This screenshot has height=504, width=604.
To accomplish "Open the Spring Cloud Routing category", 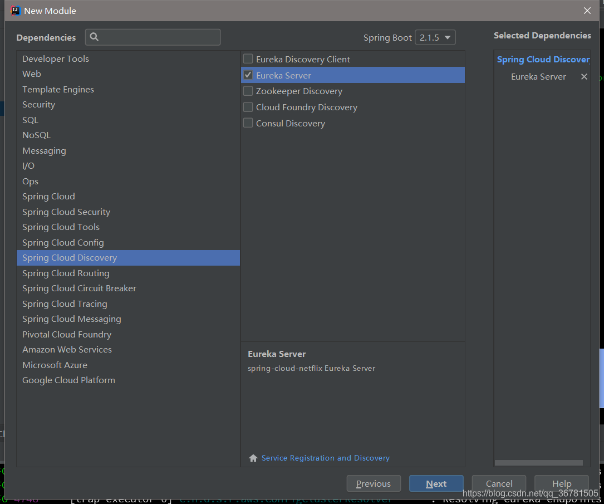I will [x=128, y=273].
